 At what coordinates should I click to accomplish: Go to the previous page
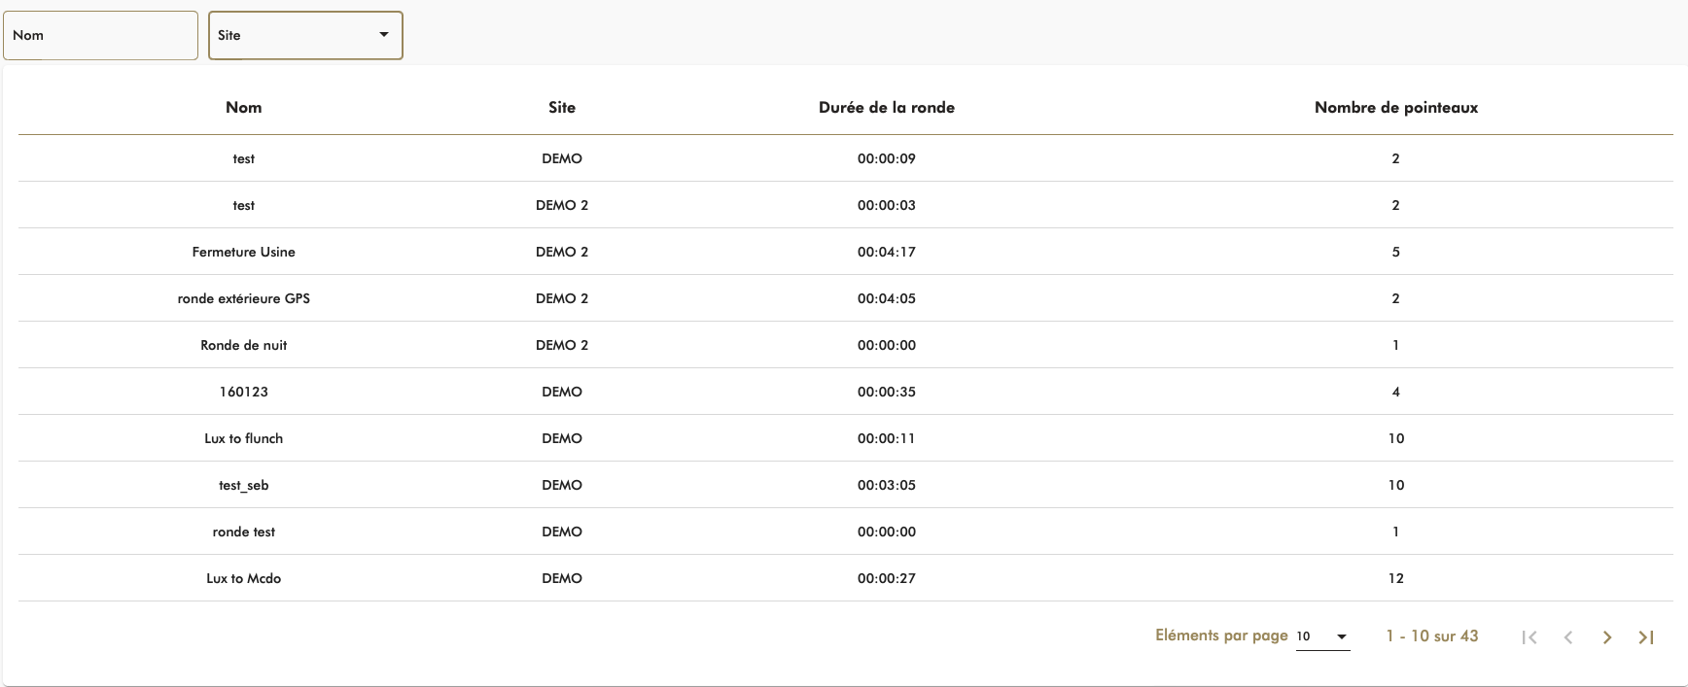1568,637
